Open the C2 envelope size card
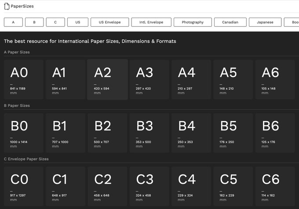 107,187
